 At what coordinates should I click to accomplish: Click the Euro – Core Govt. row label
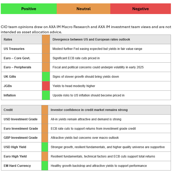pyautogui.click(x=17, y=58)
